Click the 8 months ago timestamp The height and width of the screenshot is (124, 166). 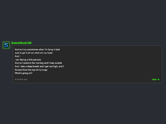coord(21,79)
